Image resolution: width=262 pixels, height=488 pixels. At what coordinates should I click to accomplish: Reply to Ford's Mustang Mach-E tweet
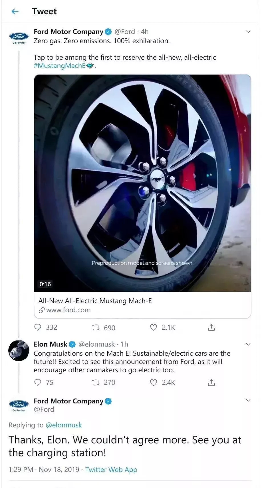tap(38, 327)
